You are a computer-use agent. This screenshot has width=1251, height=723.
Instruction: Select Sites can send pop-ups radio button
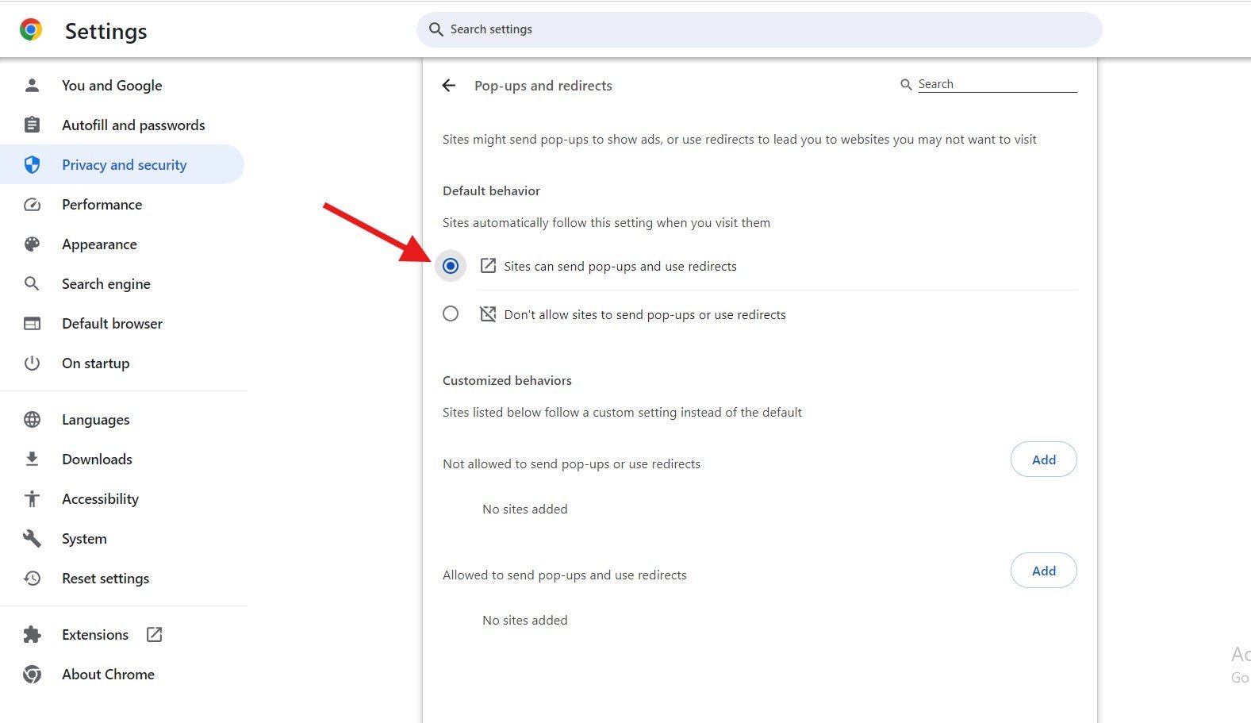pos(451,266)
